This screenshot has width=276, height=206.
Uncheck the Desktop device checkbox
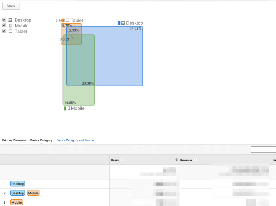pyautogui.click(x=4, y=20)
